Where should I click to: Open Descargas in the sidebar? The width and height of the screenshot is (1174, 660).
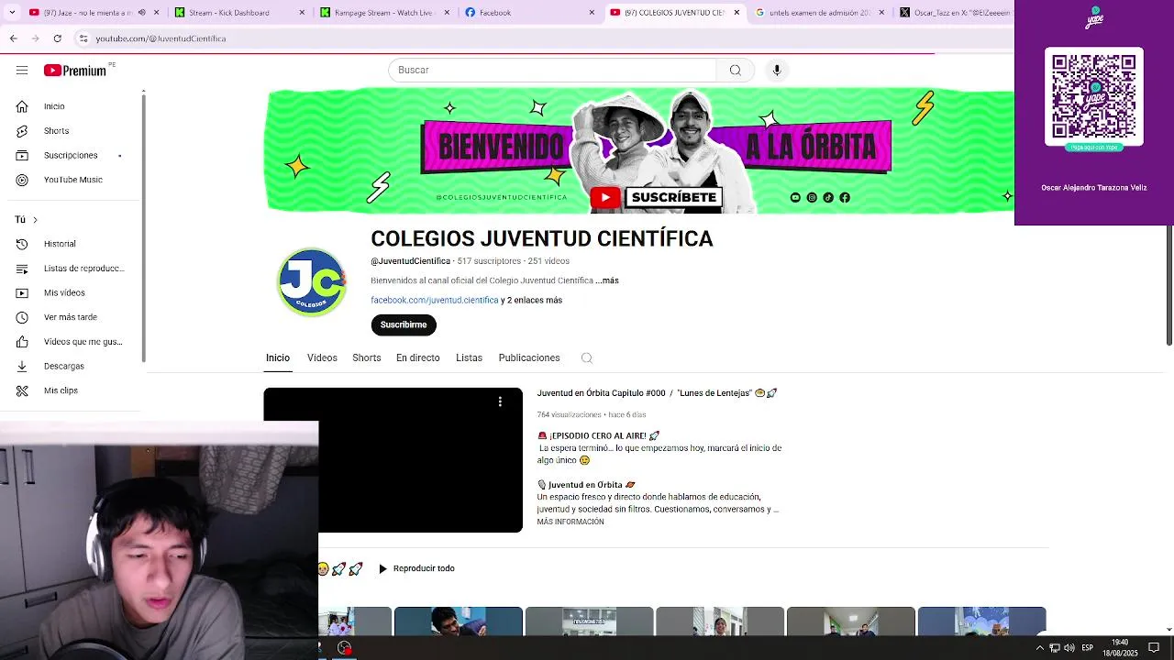tap(72, 366)
